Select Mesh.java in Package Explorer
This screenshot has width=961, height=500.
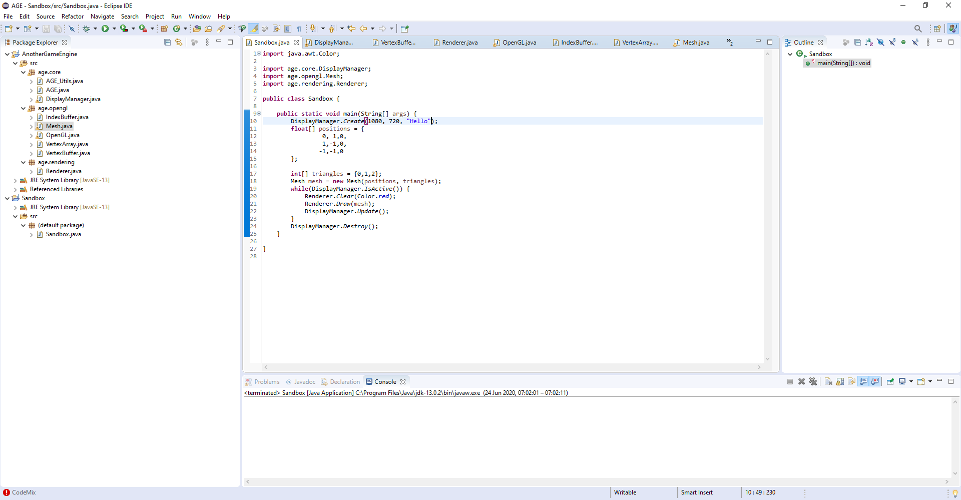tap(59, 126)
